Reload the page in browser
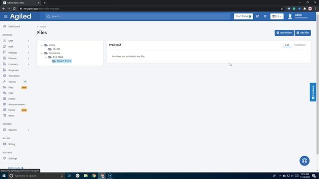 click(14, 9)
